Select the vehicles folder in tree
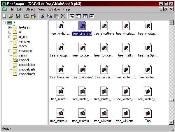175x132 pixels. (x=24, y=41)
